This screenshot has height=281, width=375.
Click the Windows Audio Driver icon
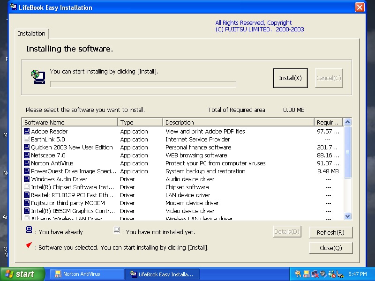pyautogui.click(x=27, y=179)
